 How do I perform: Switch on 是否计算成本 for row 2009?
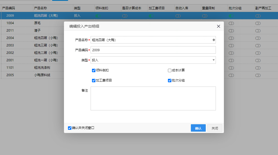coord(125,16)
